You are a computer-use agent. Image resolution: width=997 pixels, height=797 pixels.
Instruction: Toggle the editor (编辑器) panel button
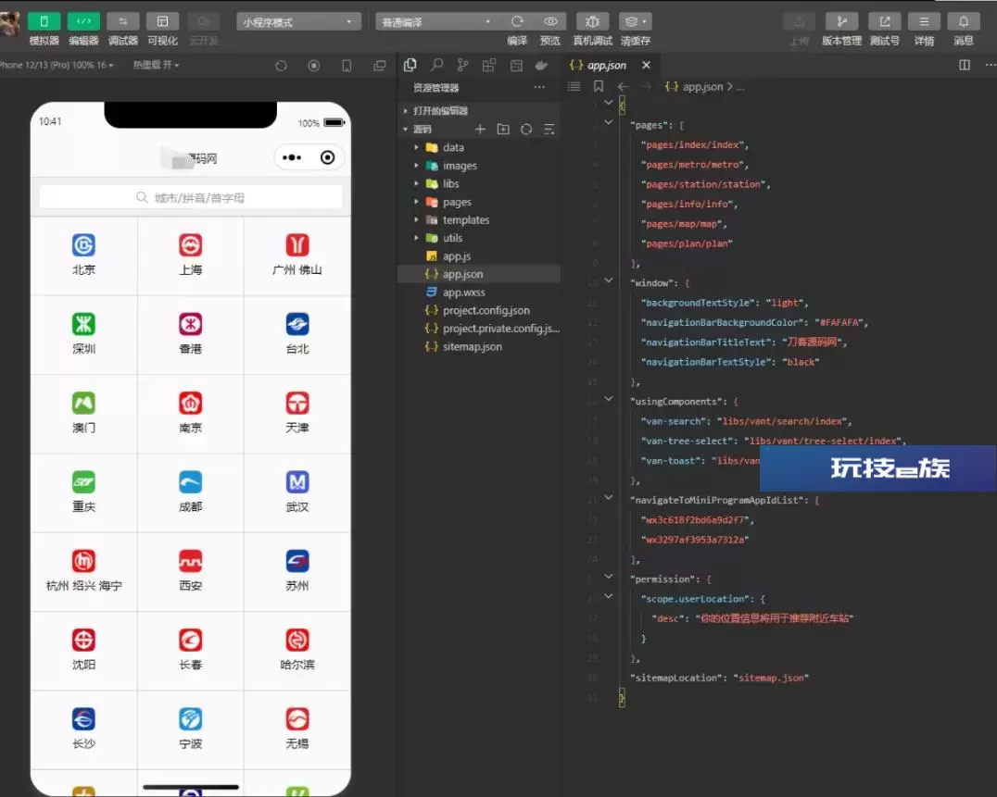pyautogui.click(x=83, y=21)
